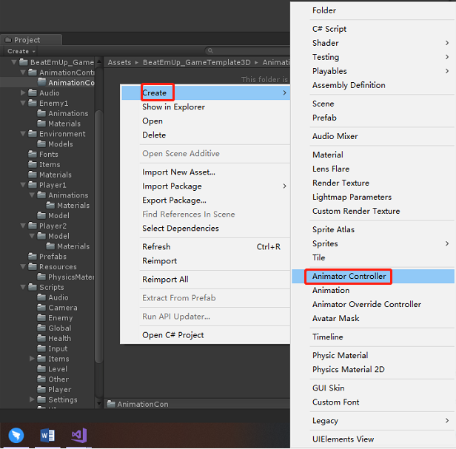Click the Health folder icon

[x=41, y=338]
